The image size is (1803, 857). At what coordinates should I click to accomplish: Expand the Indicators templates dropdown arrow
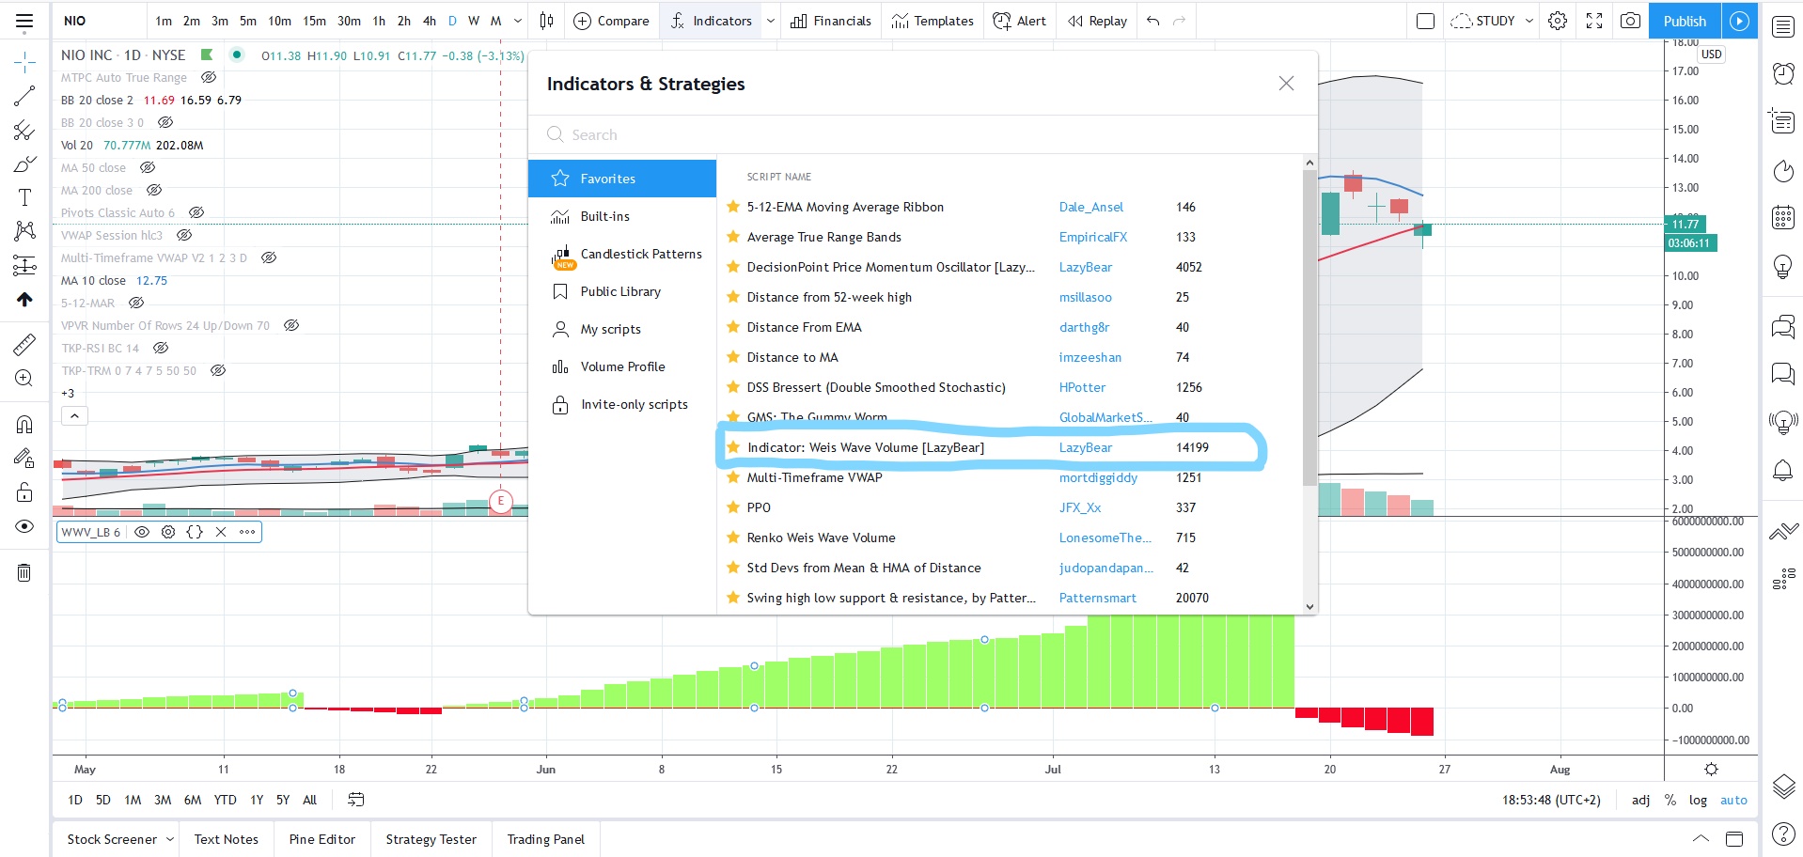[x=771, y=21]
